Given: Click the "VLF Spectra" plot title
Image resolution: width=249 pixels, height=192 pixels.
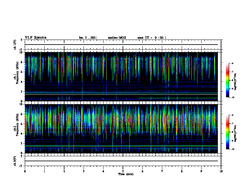Looking at the screenshot, I should [36, 38].
